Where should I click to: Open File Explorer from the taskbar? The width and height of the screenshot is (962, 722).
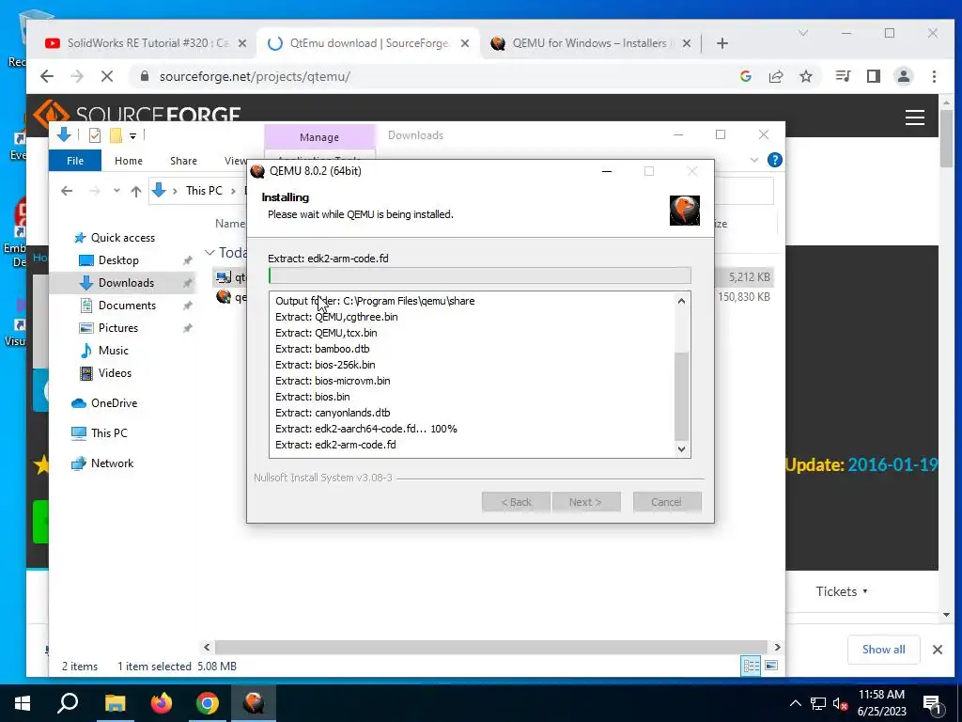pos(115,703)
